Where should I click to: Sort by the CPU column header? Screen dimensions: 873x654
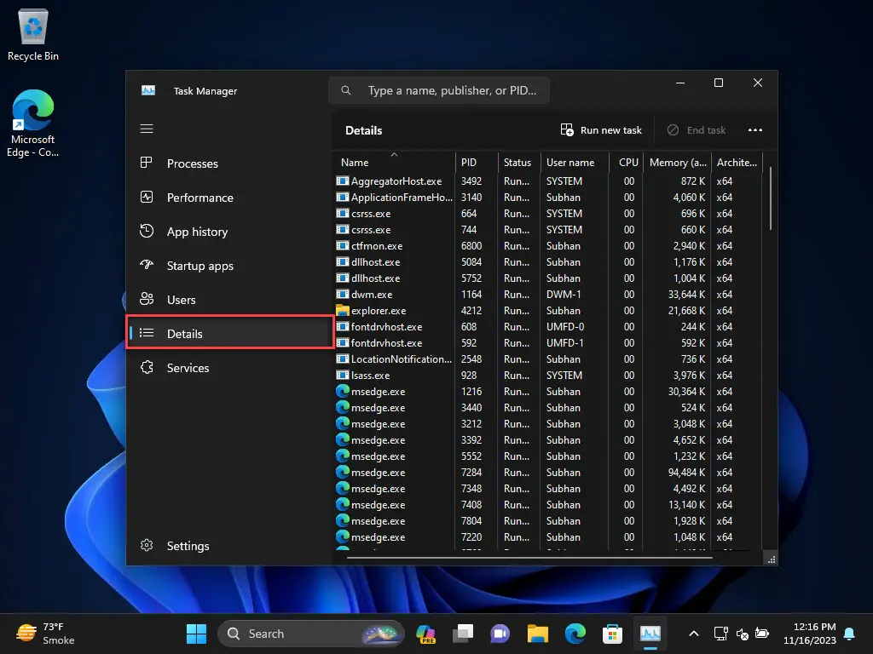(x=626, y=162)
